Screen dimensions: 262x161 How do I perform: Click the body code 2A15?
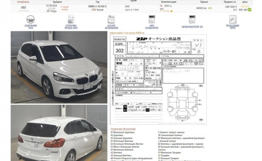[x=127, y=6]
